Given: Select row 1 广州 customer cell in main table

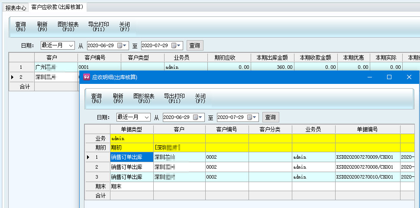Looking at the screenshot, I should tap(56, 67).
